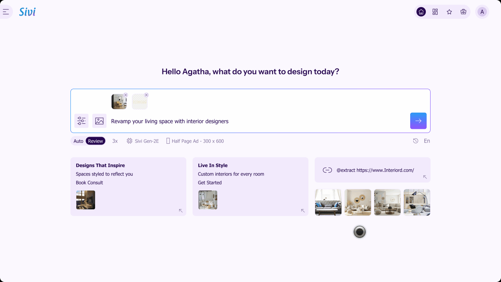
Task: Use the Live In Style suggestion card
Action: pos(250,186)
